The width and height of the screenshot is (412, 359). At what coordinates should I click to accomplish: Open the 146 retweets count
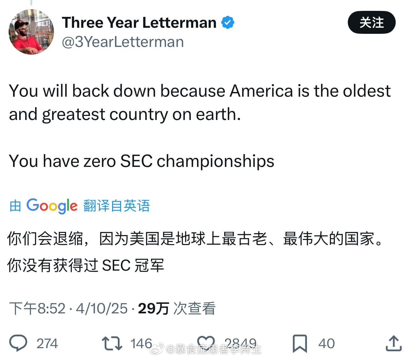(141, 344)
